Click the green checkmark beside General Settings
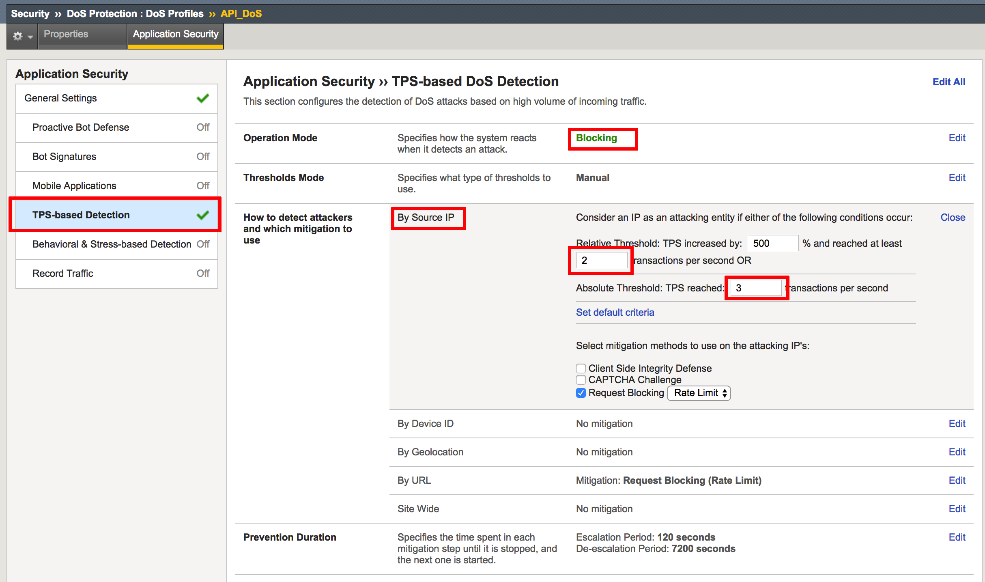The height and width of the screenshot is (582, 985). [x=203, y=98]
